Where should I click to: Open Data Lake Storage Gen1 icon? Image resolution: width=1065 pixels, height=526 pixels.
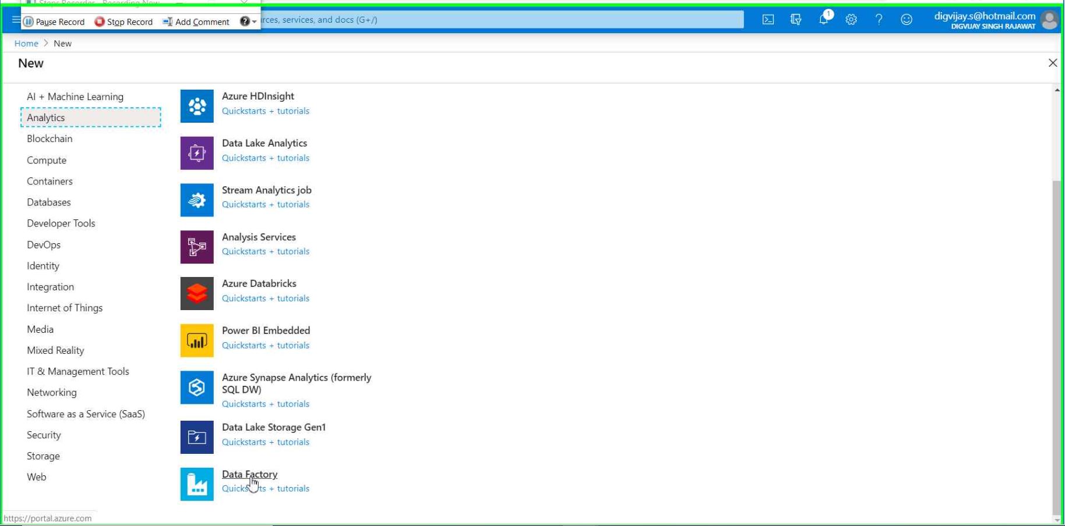point(197,437)
